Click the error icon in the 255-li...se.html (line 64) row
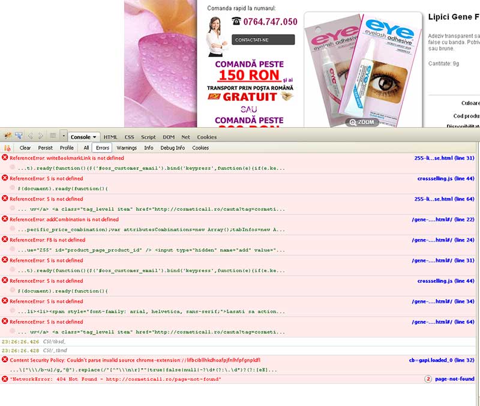Screen dimensions: 480x406 pos(5,198)
